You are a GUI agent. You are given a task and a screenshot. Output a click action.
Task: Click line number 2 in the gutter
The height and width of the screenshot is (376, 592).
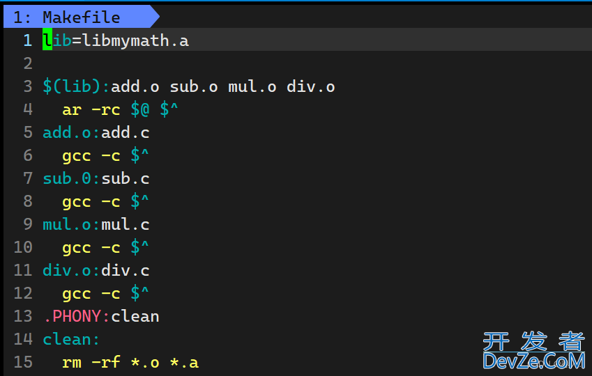[28, 63]
